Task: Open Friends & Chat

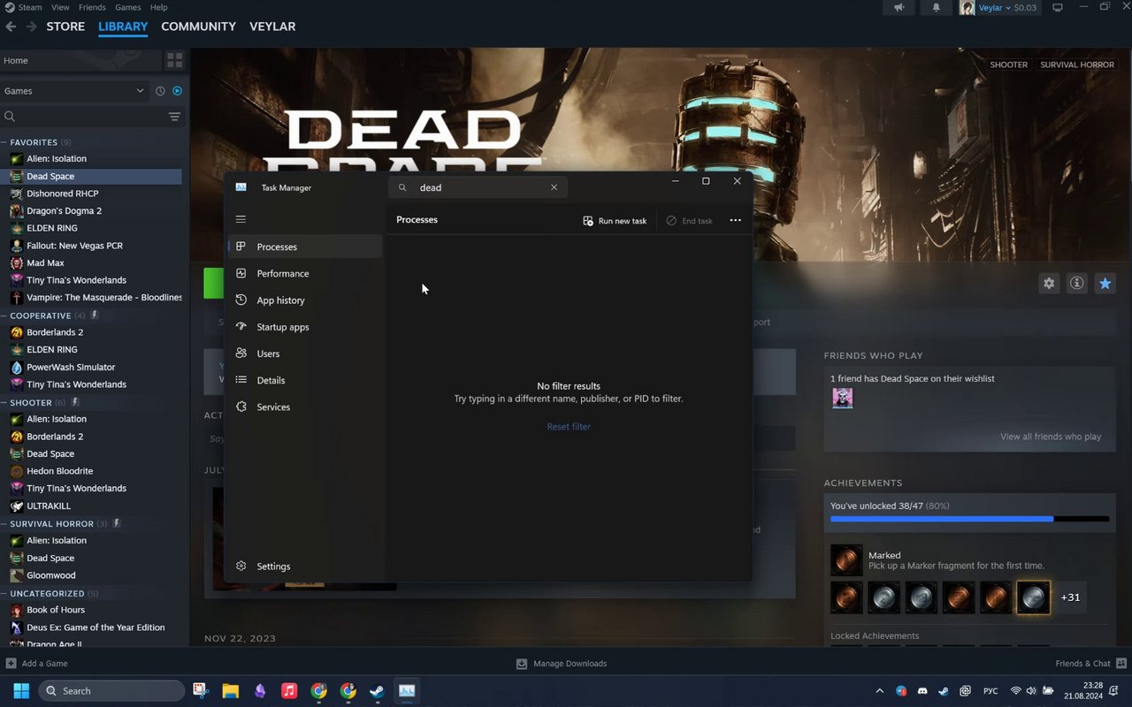Action: 1090,664
